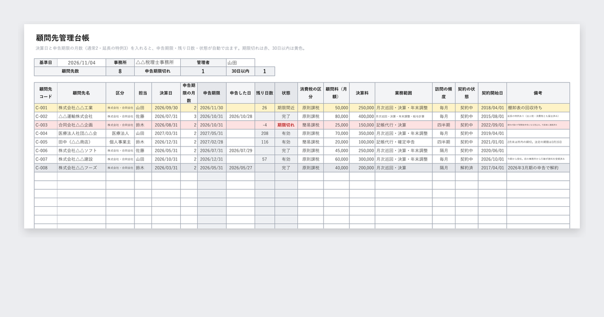The width and height of the screenshot is (604, 317).
Task: Click the 期限間近 status cell in row C-001
Action: pyautogui.click(x=286, y=108)
